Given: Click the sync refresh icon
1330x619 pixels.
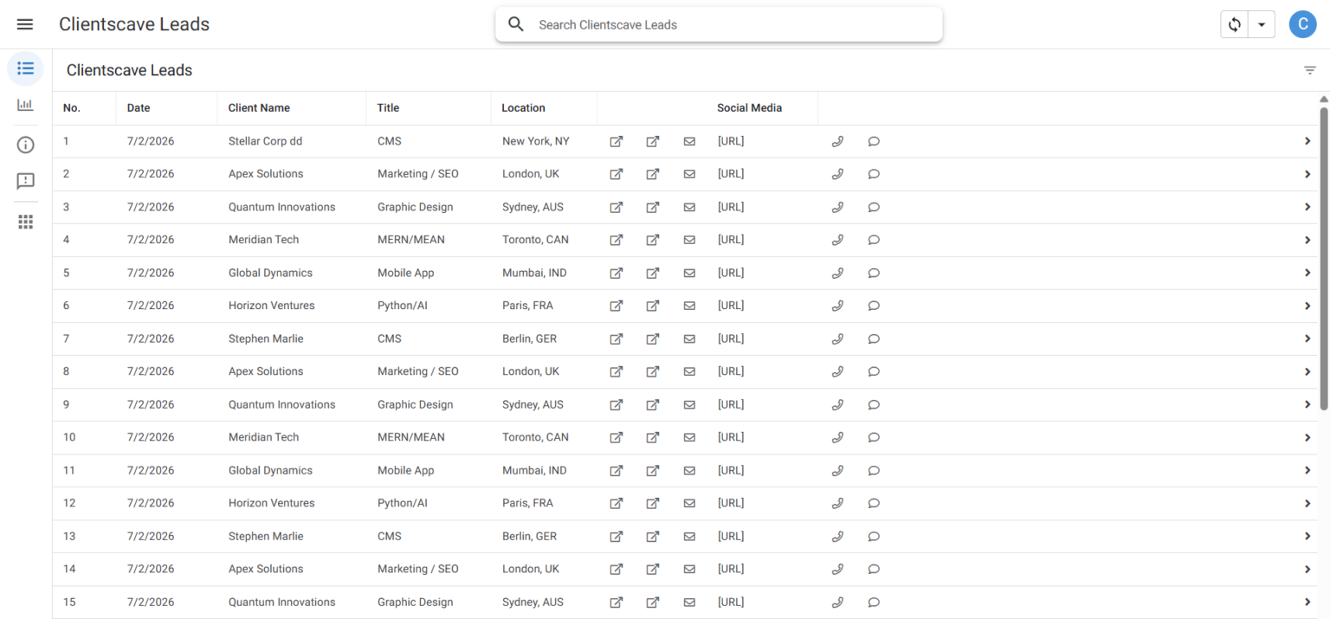Looking at the screenshot, I should pos(1235,24).
